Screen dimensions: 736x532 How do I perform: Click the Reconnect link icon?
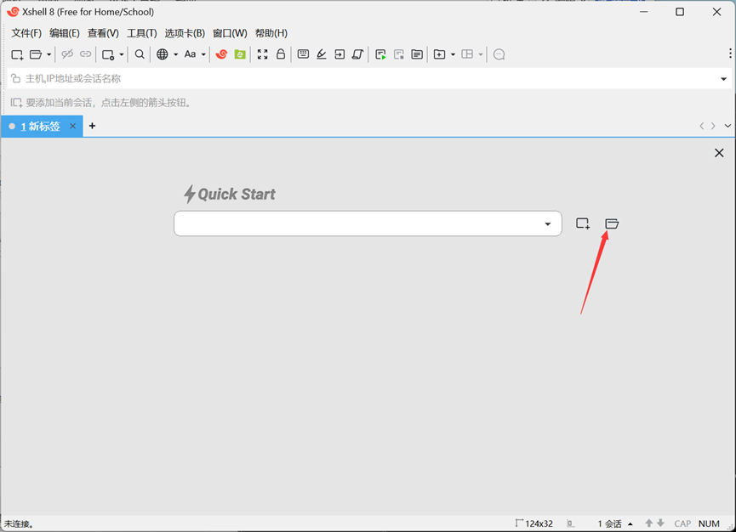85,54
